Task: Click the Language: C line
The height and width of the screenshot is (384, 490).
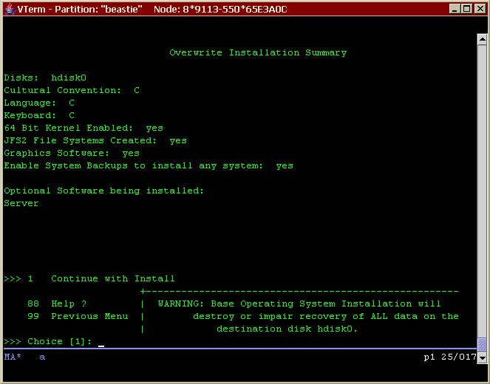Action: click(x=39, y=103)
